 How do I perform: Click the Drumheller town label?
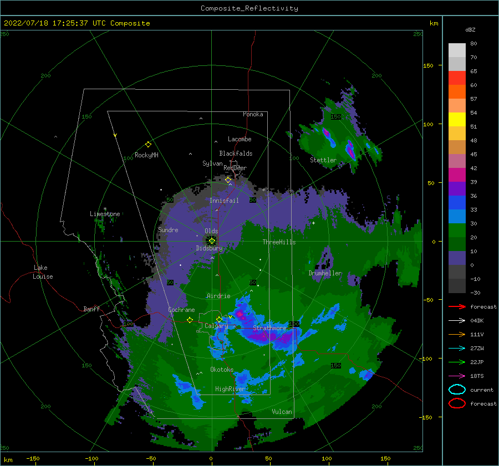tap(325, 273)
